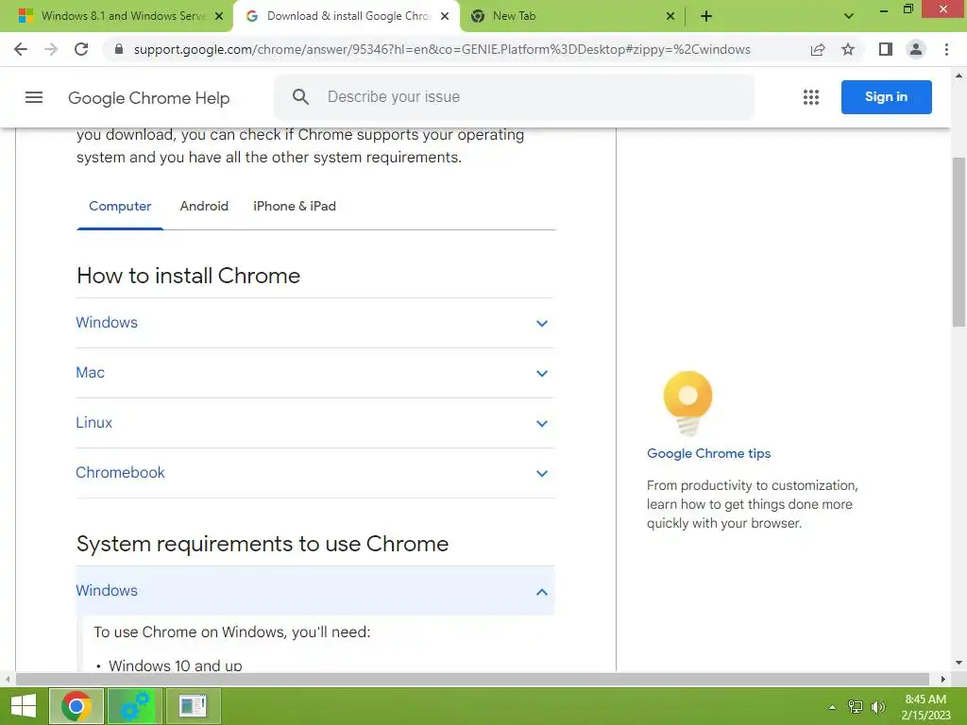
Task: Expand Windows under How to install Chrome
Action: (314, 323)
